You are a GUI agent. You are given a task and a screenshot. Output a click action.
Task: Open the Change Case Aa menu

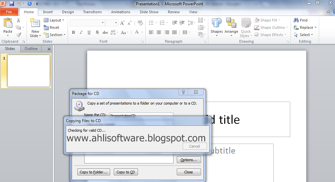[x=124, y=32]
